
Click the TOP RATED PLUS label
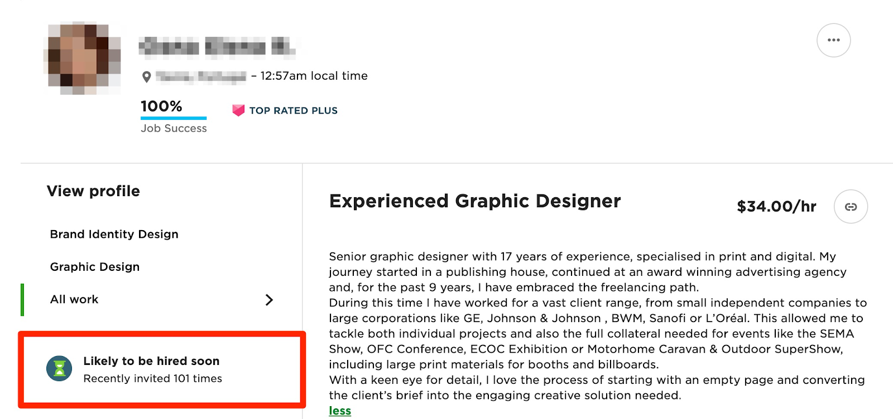[294, 110]
